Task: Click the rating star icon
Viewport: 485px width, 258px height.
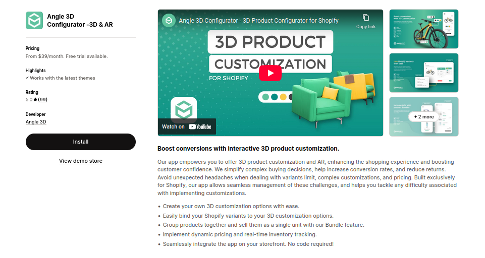Action: click(x=35, y=99)
